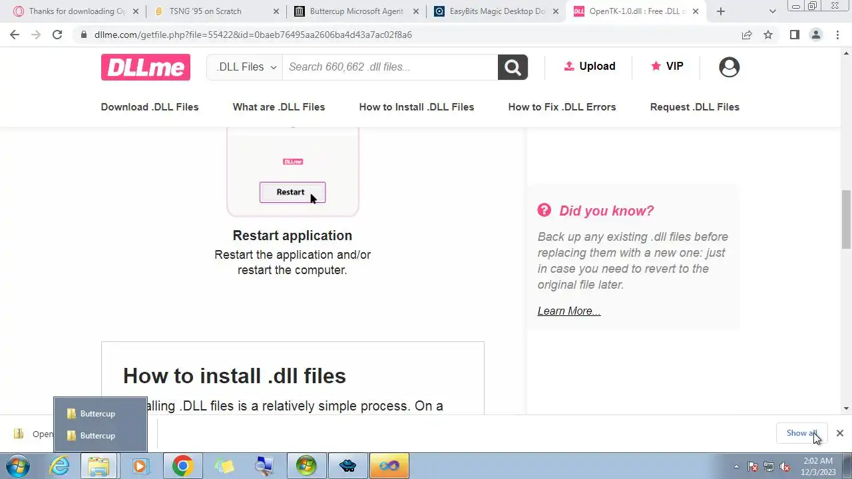Go back to previous page
This screenshot has width=852, height=479.
[x=15, y=35]
